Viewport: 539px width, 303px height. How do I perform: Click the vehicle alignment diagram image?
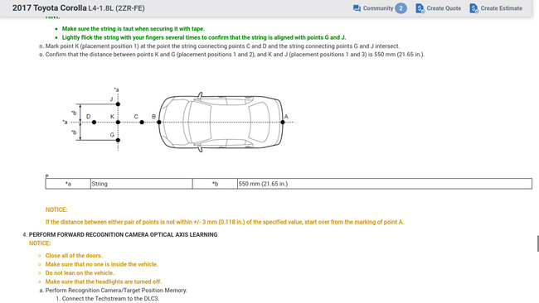pos(179,120)
